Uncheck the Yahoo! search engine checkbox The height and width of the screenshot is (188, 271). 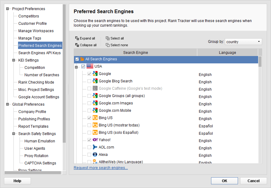click(89, 140)
